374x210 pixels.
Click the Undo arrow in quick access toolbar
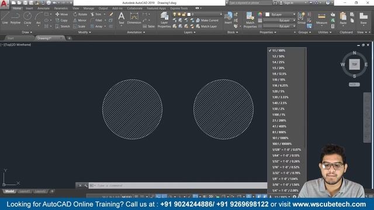[54, 3]
